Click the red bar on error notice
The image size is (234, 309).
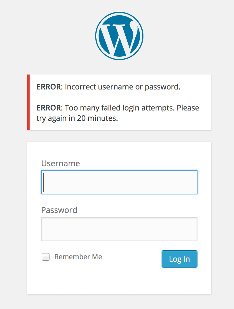28,102
